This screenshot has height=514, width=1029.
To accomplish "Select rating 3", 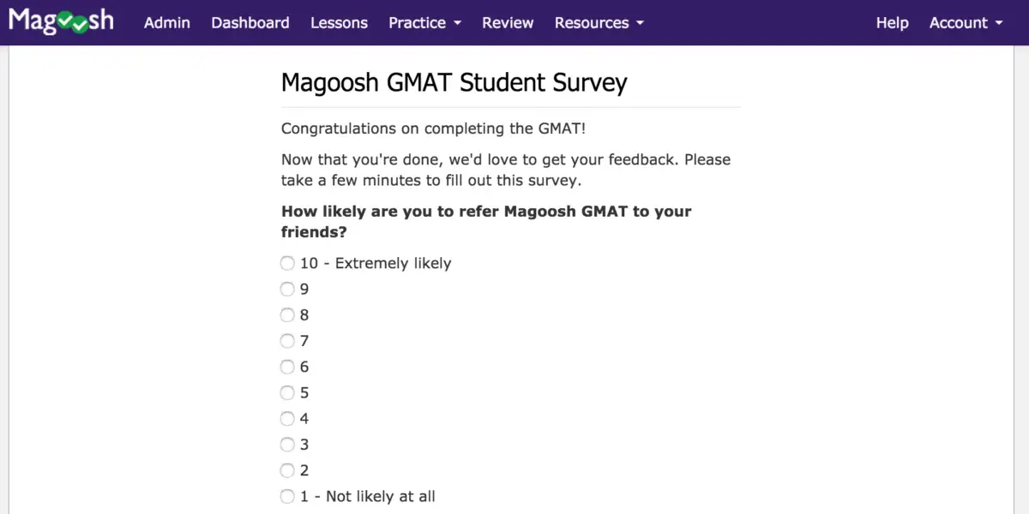I will click(287, 444).
